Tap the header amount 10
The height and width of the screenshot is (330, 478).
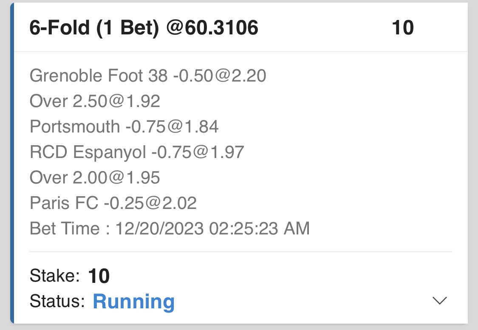(402, 28)
